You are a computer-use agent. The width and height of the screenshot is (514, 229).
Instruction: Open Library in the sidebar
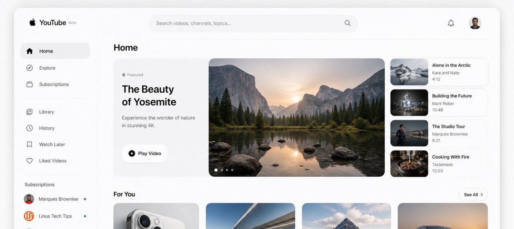tap(55, 112)
